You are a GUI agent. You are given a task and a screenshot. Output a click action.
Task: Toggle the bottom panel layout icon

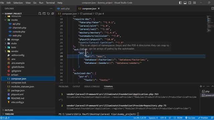pos(185,3)
